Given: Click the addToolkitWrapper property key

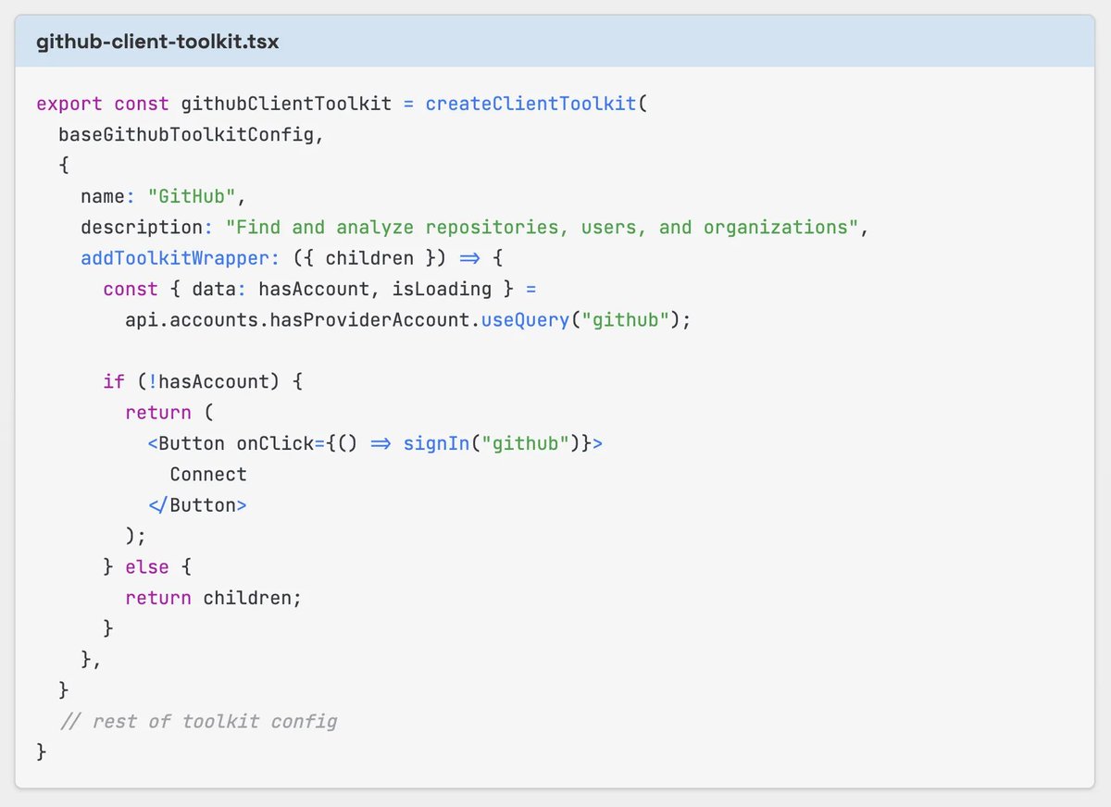Looking at the screenshot, I should [175, 258].
